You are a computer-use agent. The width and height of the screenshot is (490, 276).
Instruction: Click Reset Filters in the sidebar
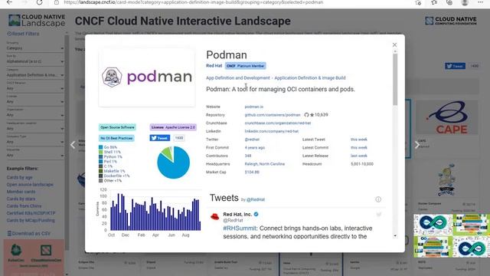click(23, 34)
